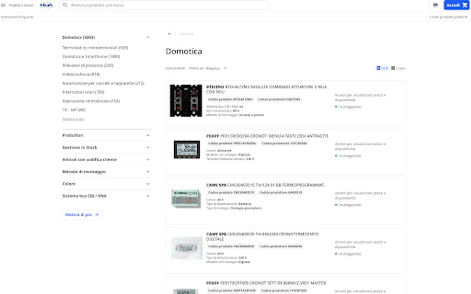The width and height of the screenshot is (471, 294).
Task: Open PERRY Cronot Sett RX 868MHz title
Action: coord(266,283)
